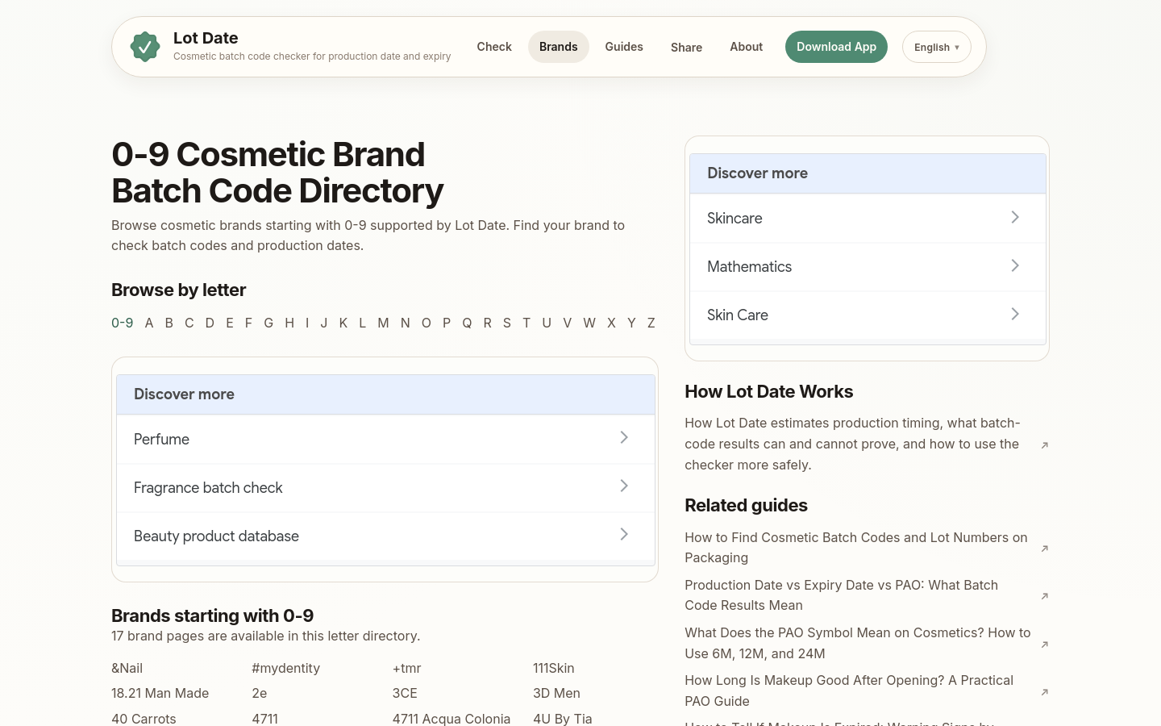Browse brands by letter E
The width and height of the screenshot is (1161, 726).
[230, 323]
